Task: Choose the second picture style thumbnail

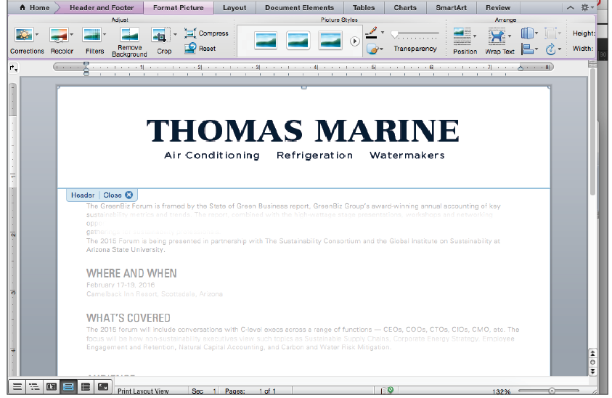Action: [298, 41]
